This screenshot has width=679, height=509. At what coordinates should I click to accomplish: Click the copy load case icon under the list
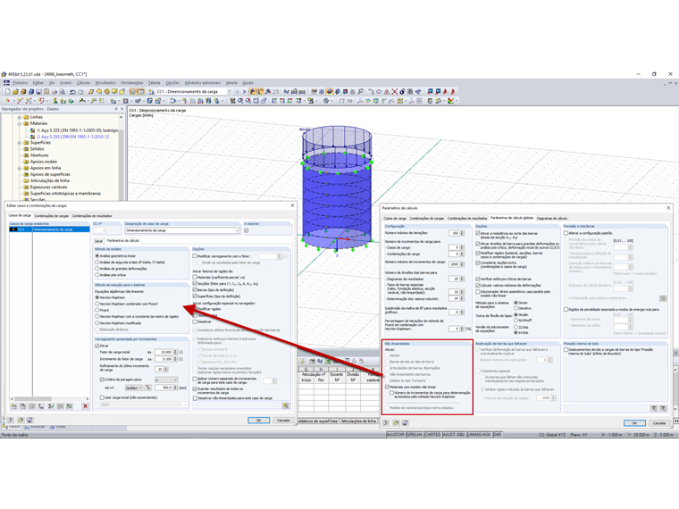tap(23, 406)
